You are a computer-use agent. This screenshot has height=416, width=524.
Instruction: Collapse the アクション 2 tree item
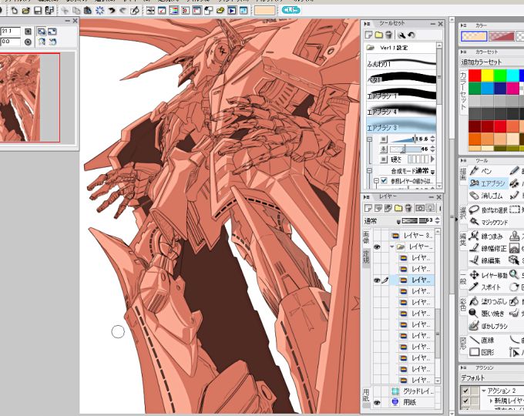483,391
